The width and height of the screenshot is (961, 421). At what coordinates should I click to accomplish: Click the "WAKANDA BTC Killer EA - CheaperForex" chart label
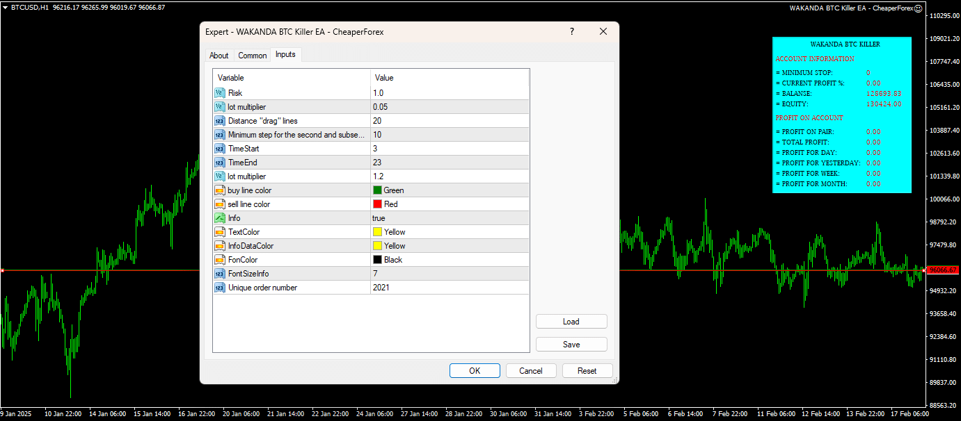pyautogui.click(x=850, y=8)
